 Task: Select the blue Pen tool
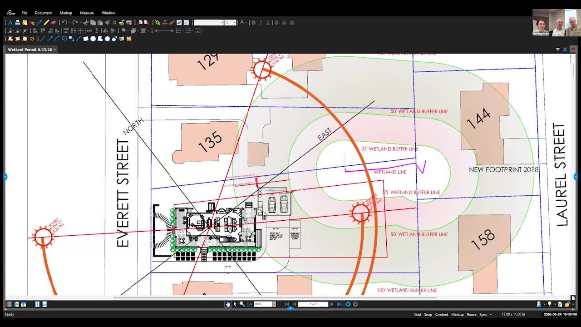pos(39,23)
